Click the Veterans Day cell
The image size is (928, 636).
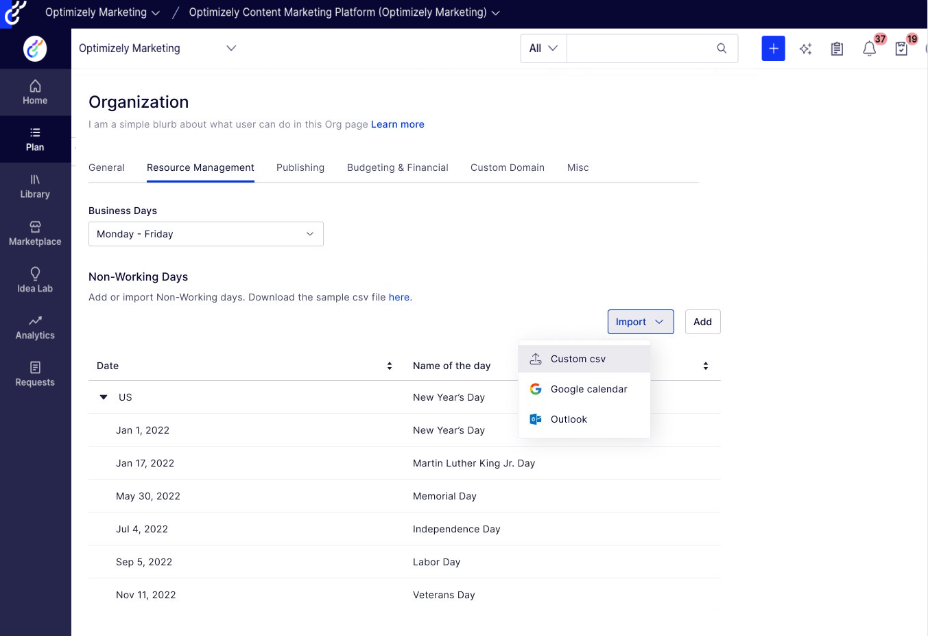[444, 595]
